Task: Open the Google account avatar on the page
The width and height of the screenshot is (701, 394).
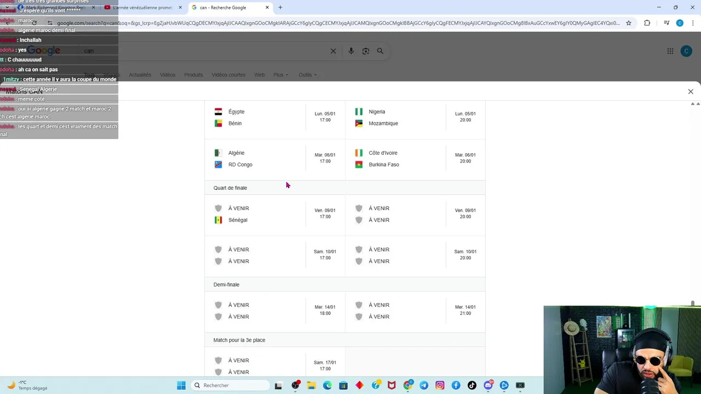Action: pyautogui.click(x=686, y=51)
